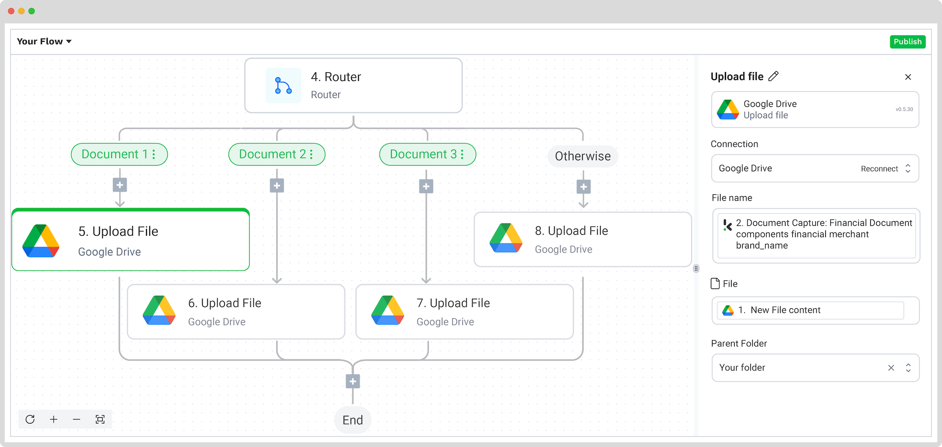Edit the Upload file title with pencil icon
The width and height of the screenshot is (942, 447).
pos(773,76)
